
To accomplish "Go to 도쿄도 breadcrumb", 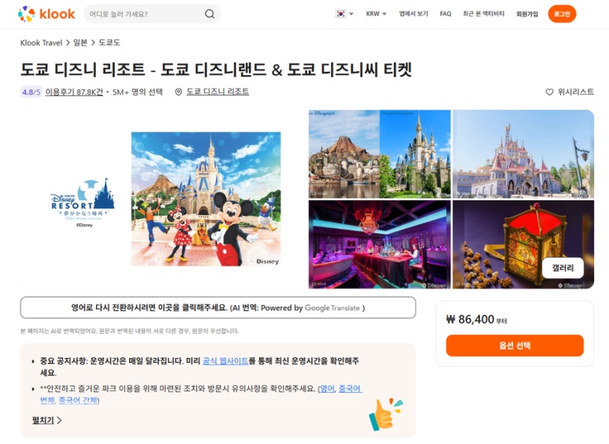I will (x=110, y=43).
